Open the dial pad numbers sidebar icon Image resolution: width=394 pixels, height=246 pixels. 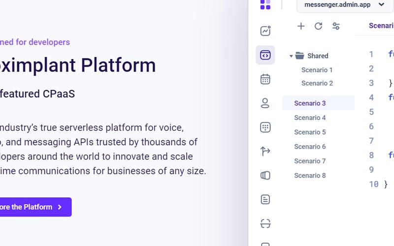point(265,127)
